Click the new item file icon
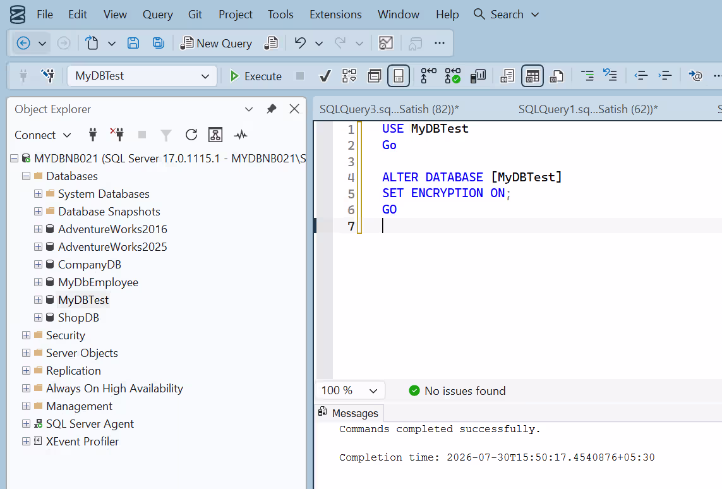The width and height of the screenshot is (722, 489). tap(92, 44)
